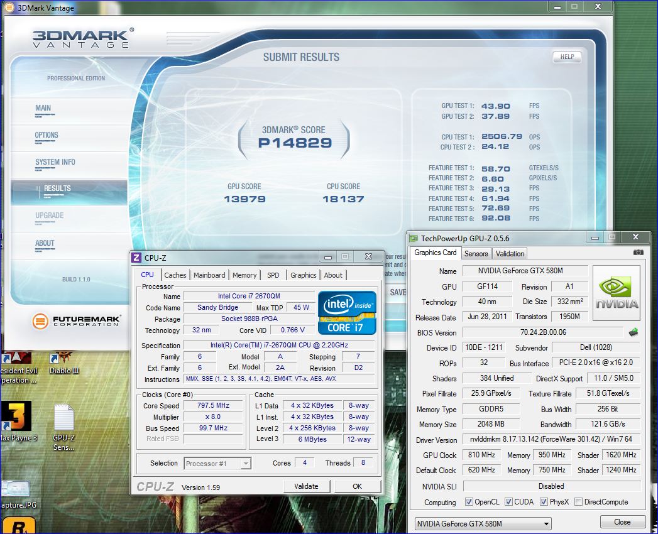Image resolution: width=658 pixels, height=534 pixels.
Task: Open the Memory tab in CPU-Z
Action: click(x=244, y=275)
